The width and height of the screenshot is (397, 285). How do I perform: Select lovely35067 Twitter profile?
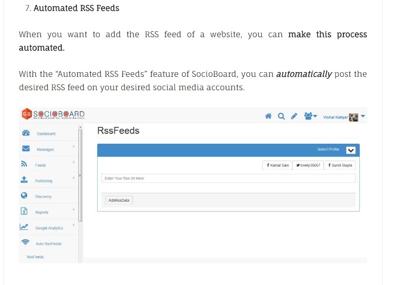click(x=308, y=165)
